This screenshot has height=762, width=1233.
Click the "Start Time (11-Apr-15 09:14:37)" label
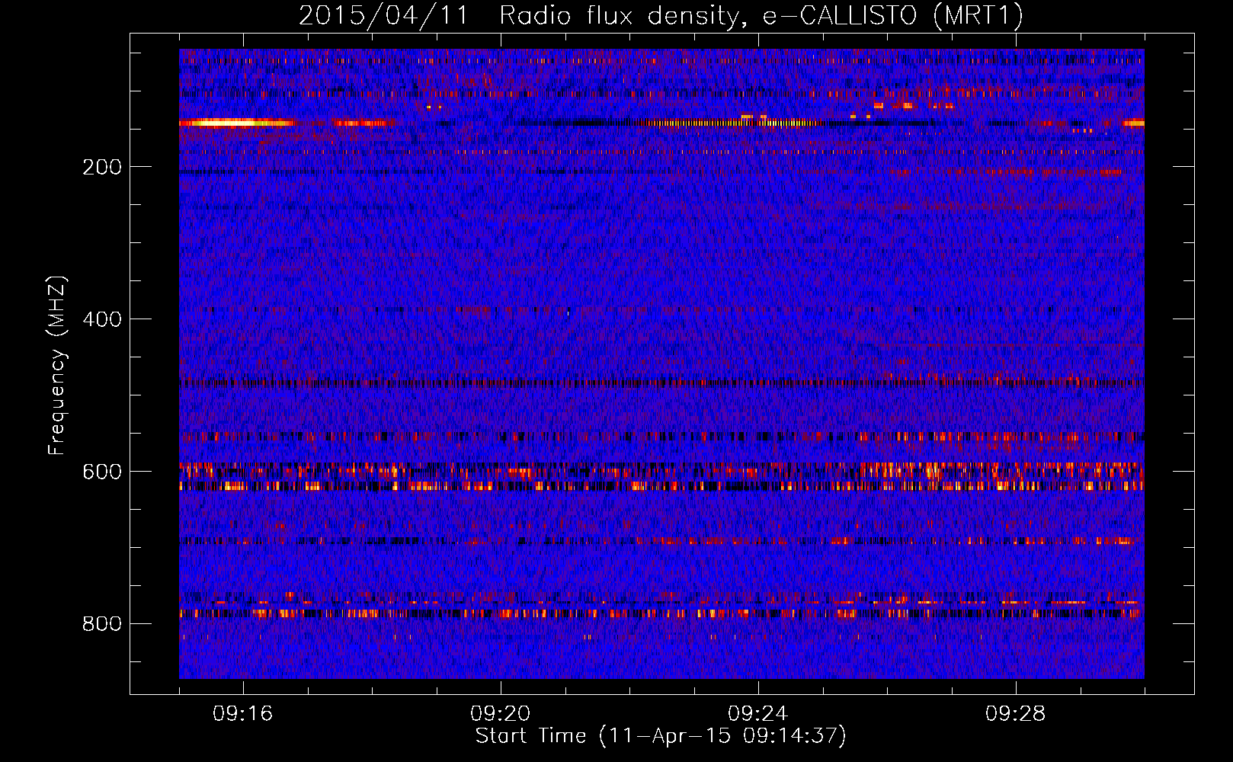(661, 736)
